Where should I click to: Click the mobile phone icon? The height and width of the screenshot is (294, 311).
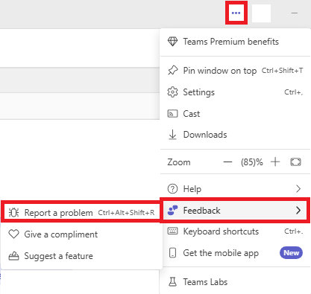pyautogui.click(x=172, y=253)
